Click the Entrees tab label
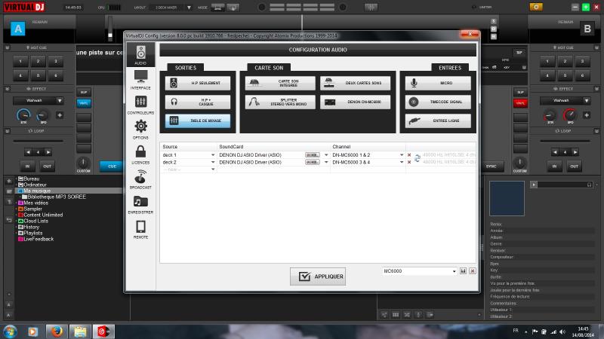The height and width of the screenshot is (339, 604). click(x=450, y=68)
